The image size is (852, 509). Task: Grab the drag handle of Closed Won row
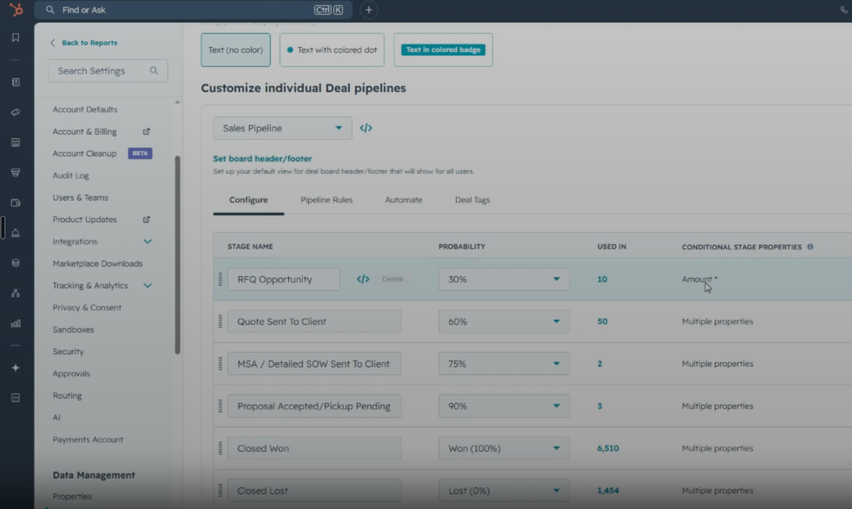click(x=220, y=448)
